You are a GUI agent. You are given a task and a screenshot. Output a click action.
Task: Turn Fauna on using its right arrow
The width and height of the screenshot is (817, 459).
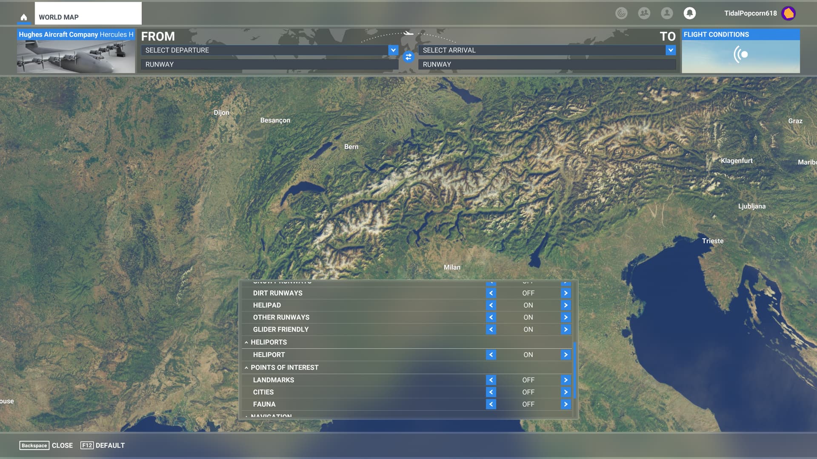tap(566, 404)
